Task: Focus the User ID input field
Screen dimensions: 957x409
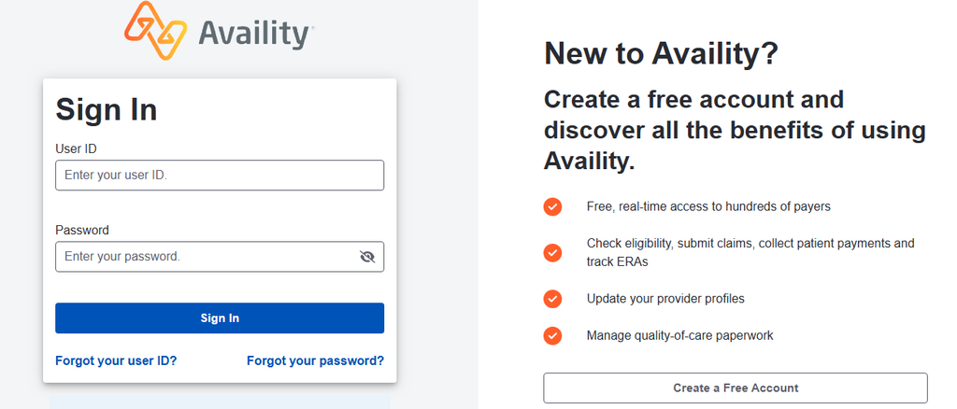Action: pyautogui.click(x=220, y=175)
